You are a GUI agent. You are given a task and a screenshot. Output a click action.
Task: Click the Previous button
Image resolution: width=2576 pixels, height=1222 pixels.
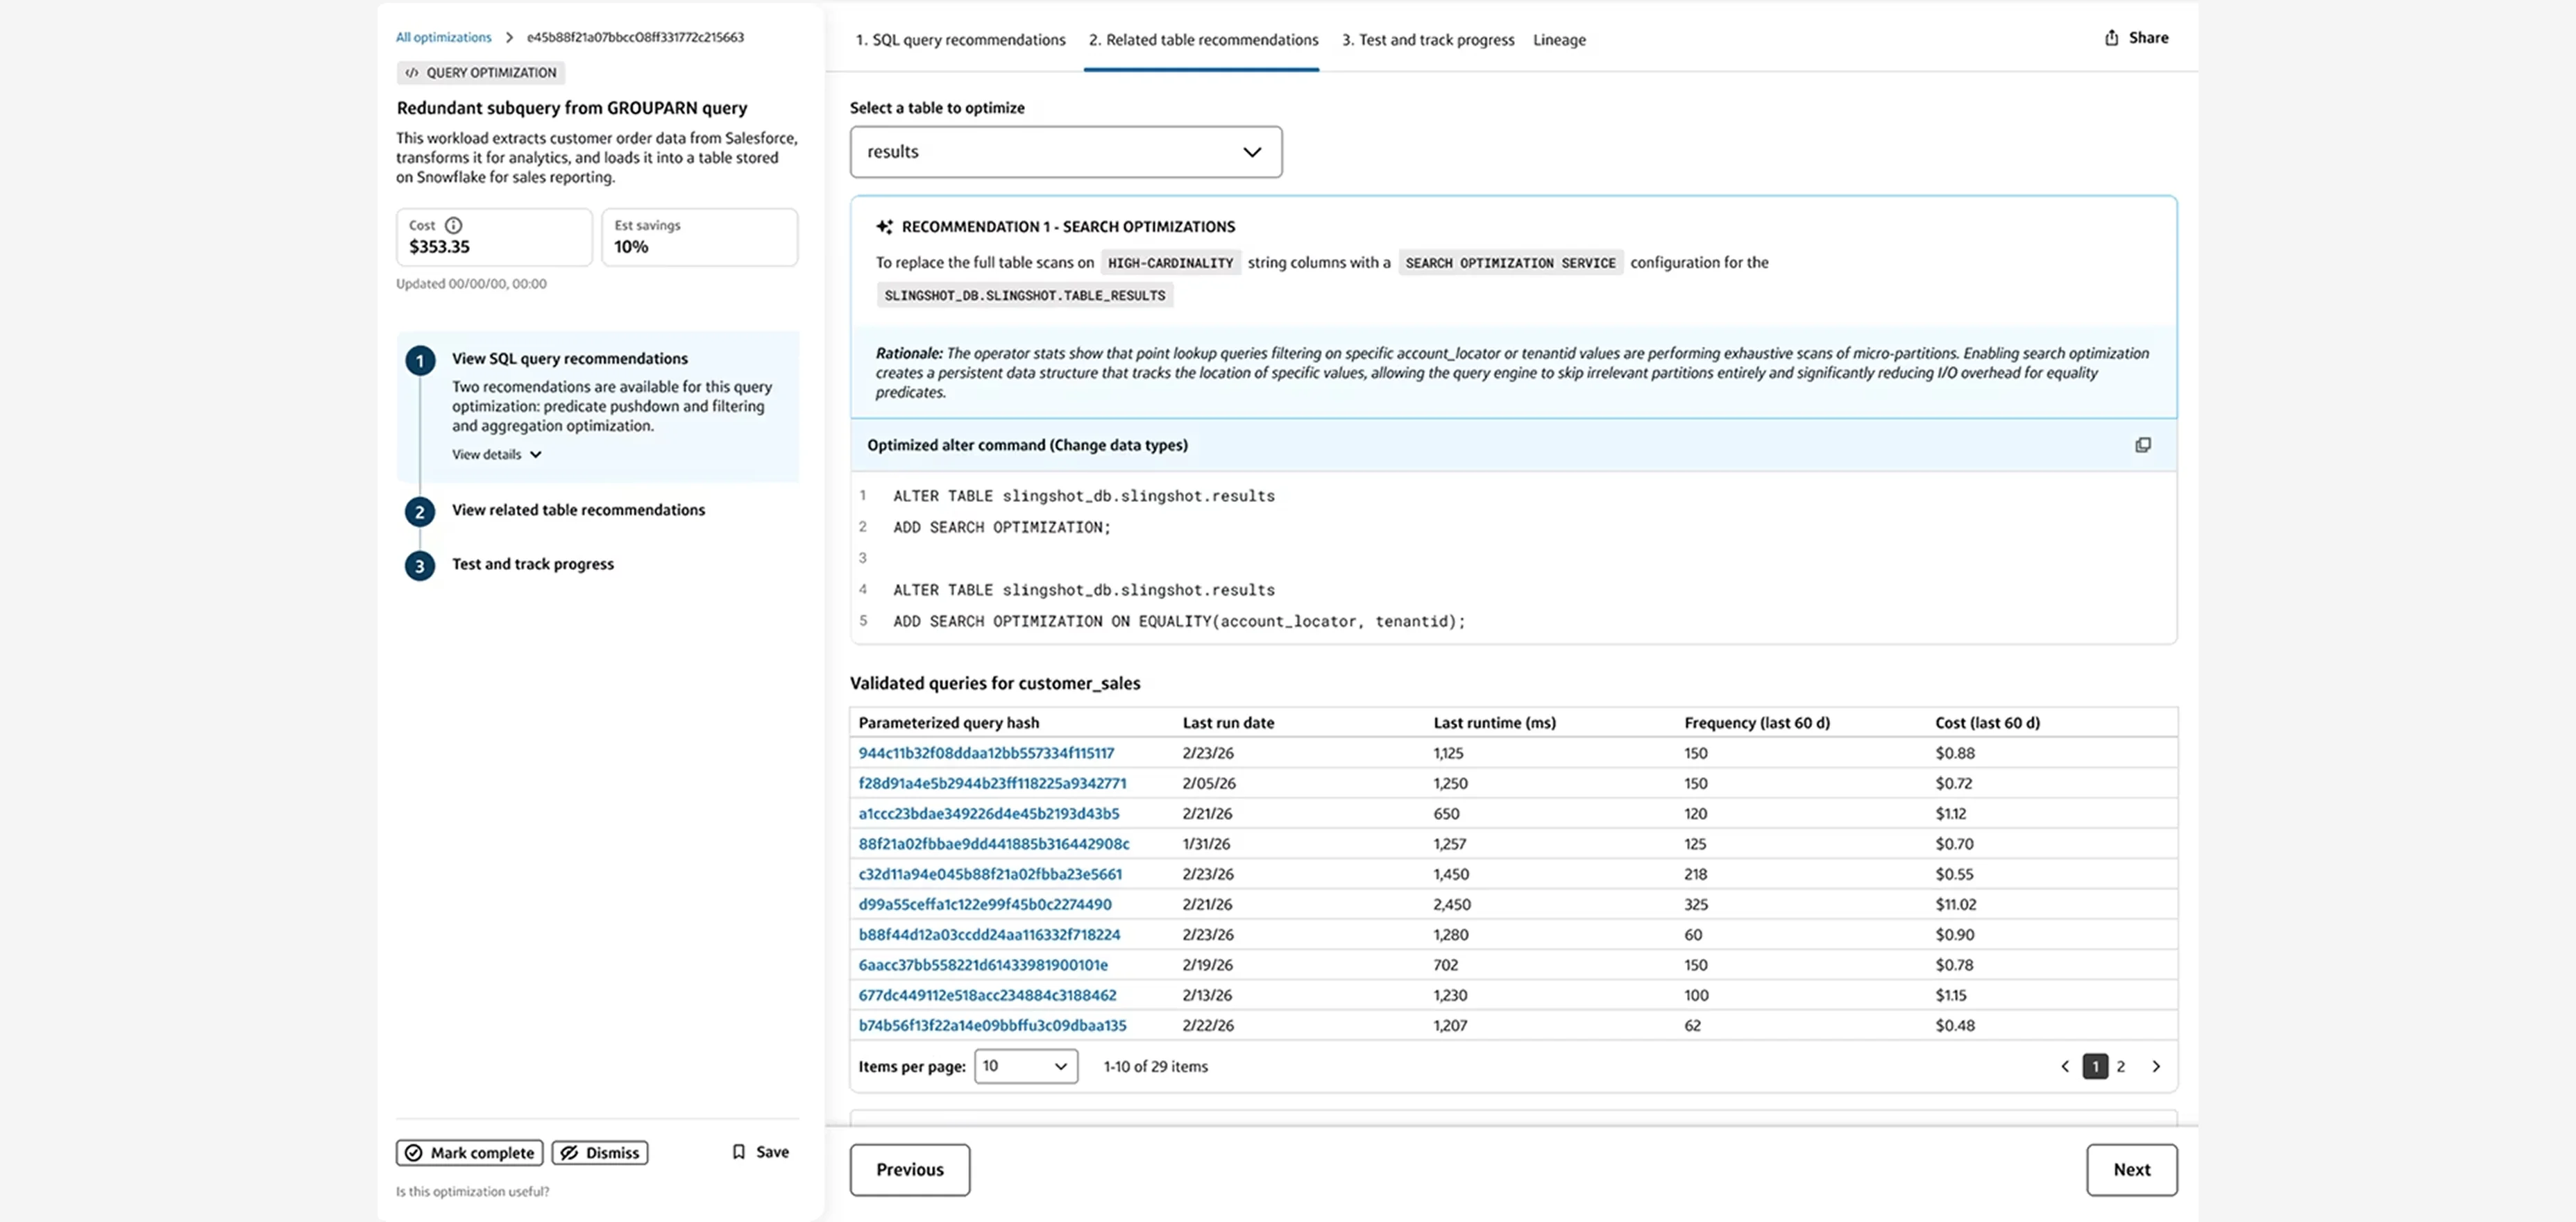pos(910,1170)
